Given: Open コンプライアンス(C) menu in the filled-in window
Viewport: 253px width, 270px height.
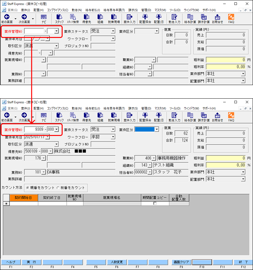Looking at the screenshot, I should click(58, 108).
